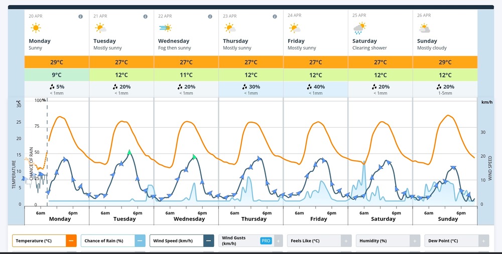Disable the Chance of Rain (%) layer
This screenshot has width=502, height=254.
click(x=140, y=241)
